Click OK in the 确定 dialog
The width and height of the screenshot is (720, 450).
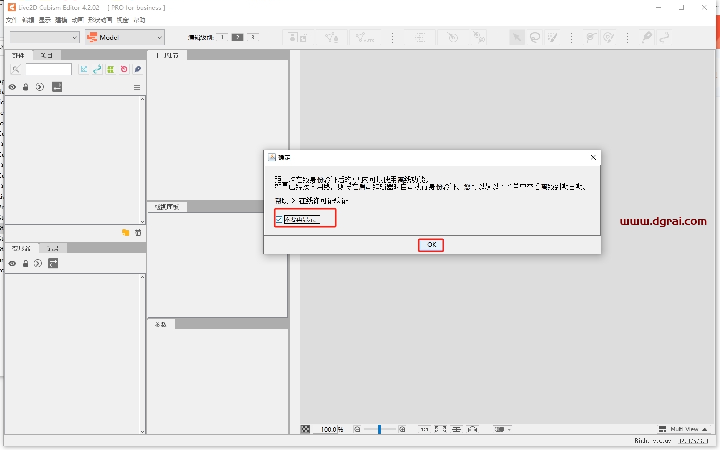[431, 245]
